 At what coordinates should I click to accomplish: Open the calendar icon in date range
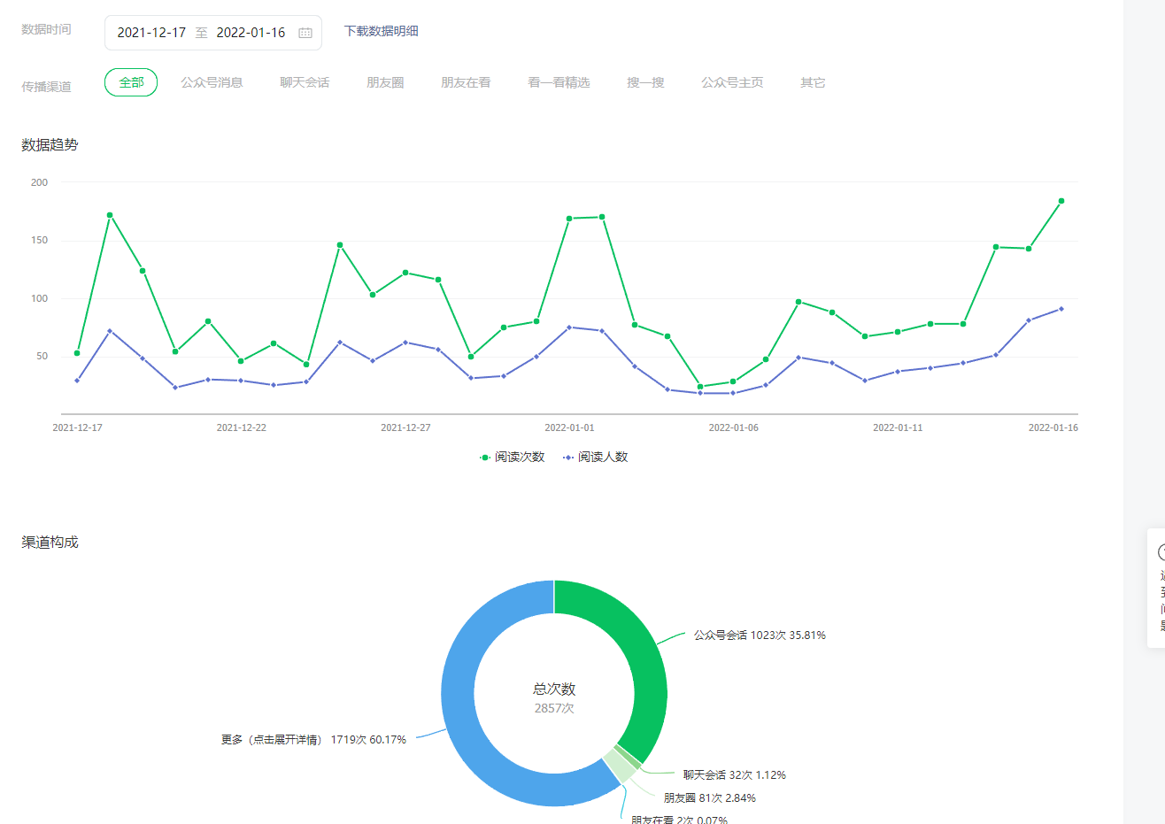pyautogui.click(x=305, y=33)
